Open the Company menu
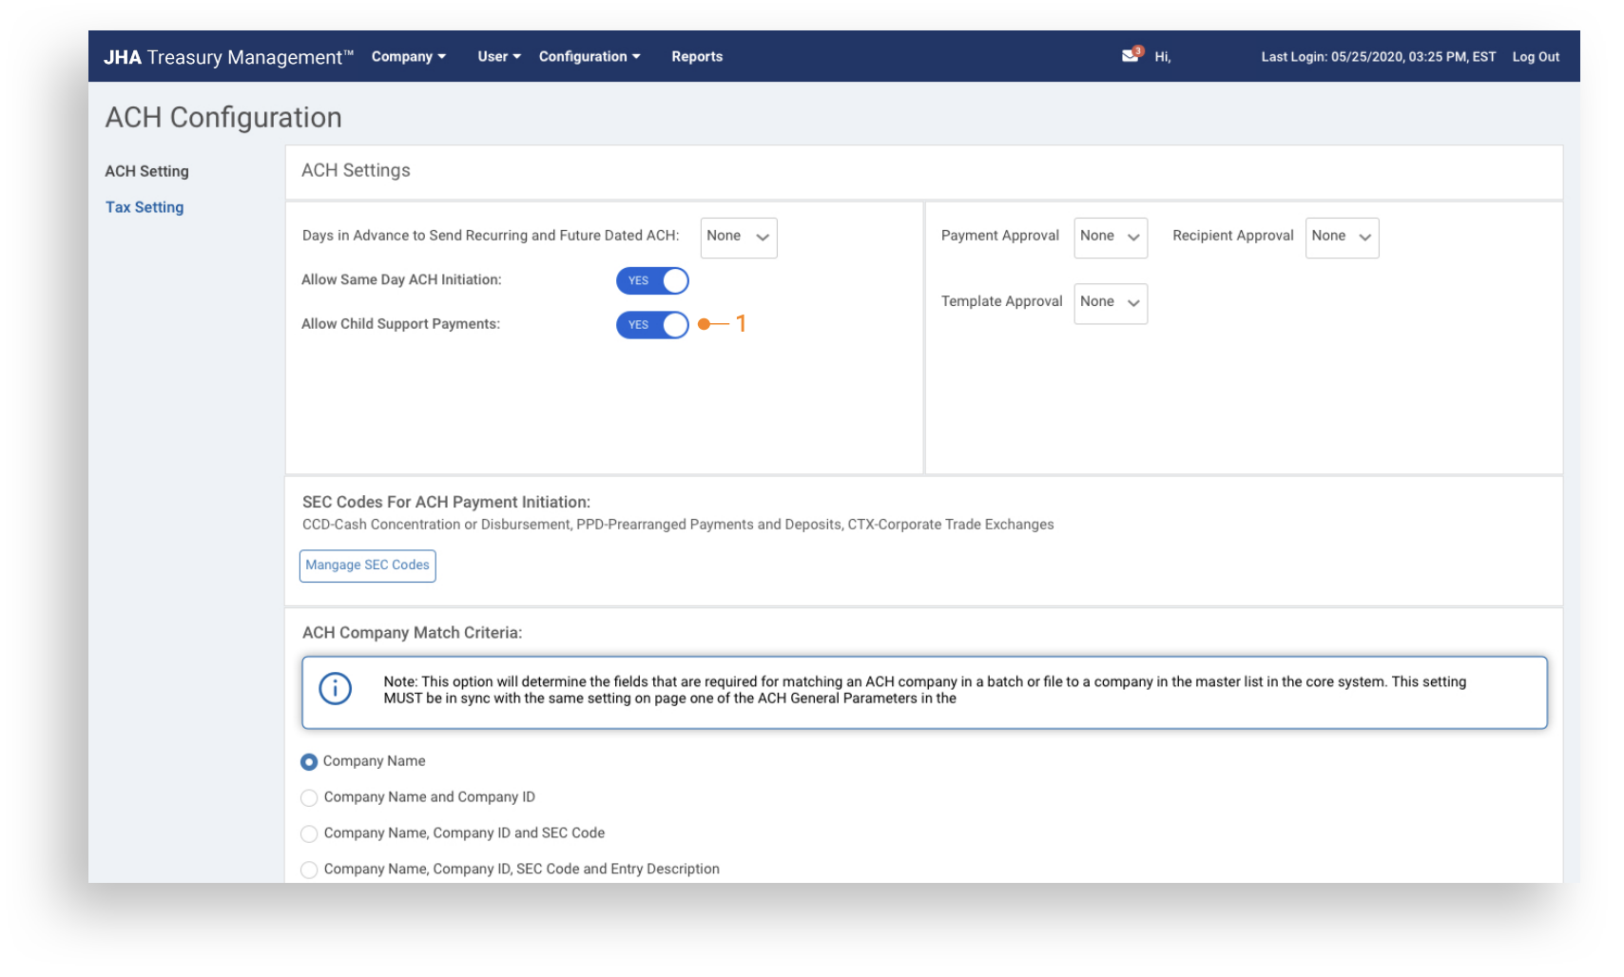Image resolution: width=1624 pixels, height=977 pixels. coord(408,57)
